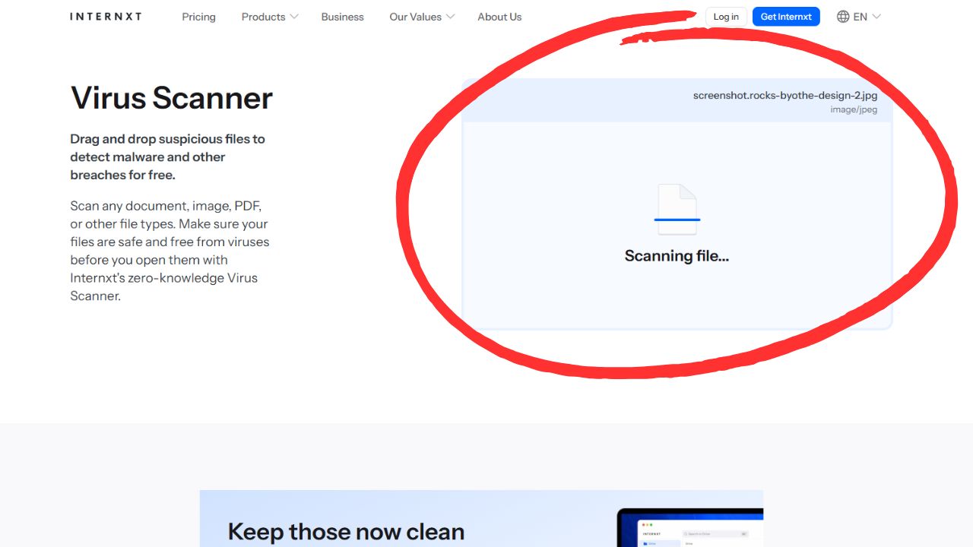Click the globe language icon

(843, 17)
